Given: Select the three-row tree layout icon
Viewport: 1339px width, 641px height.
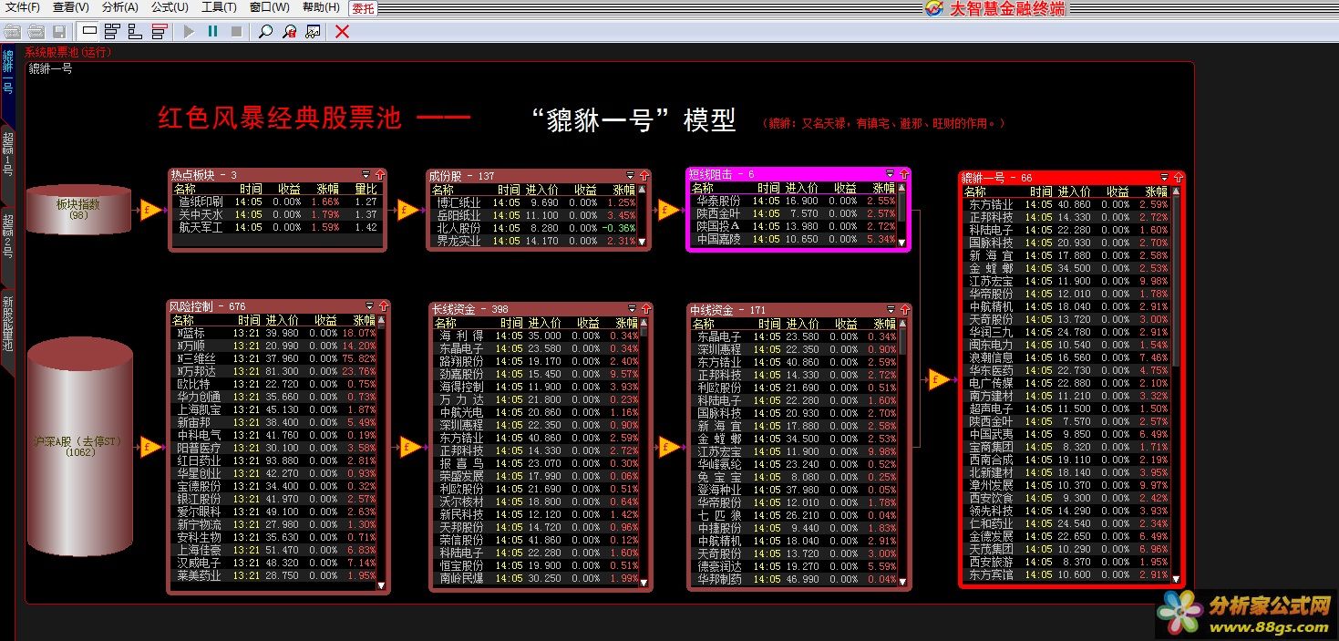Looking at the screenshot, I should point(112,31).
